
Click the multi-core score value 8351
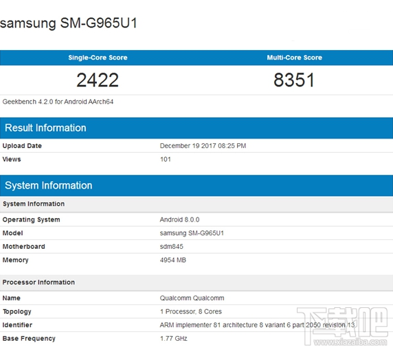pos(294,80)
